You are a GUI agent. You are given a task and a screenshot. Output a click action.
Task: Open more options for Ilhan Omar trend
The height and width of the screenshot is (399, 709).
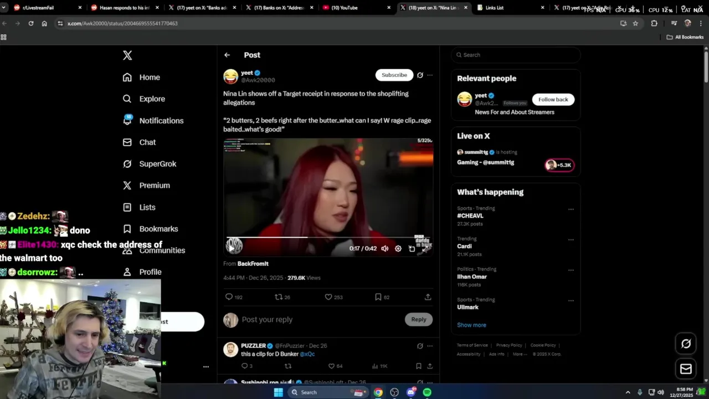pos(571,270)
